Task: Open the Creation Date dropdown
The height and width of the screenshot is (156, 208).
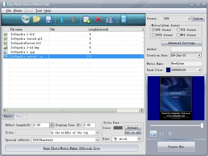Action: pyautogui.click(x=199, y=55)
